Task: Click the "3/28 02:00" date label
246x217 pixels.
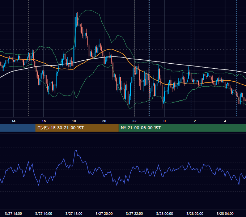Action: point(195,213)
